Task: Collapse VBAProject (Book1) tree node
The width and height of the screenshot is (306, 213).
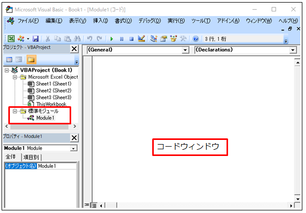Action: click(x=7, y=70)
